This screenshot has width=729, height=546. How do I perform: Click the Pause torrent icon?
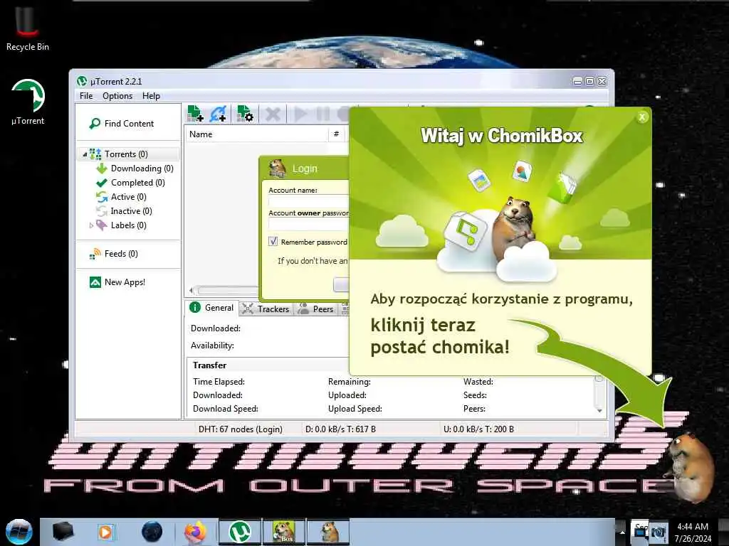pyautogui.click(x=322, y=114)
